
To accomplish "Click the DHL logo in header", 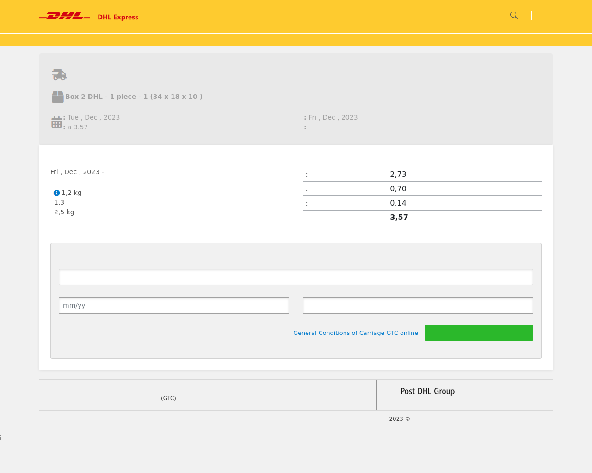I will point(65,16).
